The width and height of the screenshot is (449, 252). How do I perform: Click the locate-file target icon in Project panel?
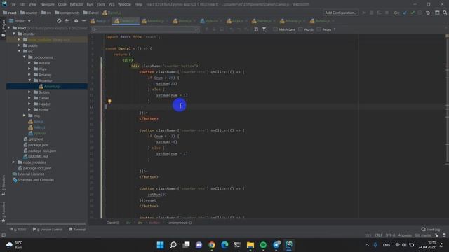(x=59, y=21)
